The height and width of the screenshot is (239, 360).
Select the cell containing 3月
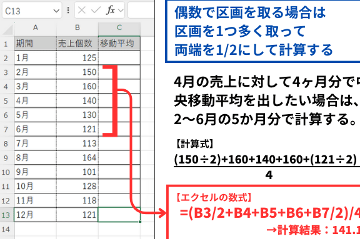point(35,86)
